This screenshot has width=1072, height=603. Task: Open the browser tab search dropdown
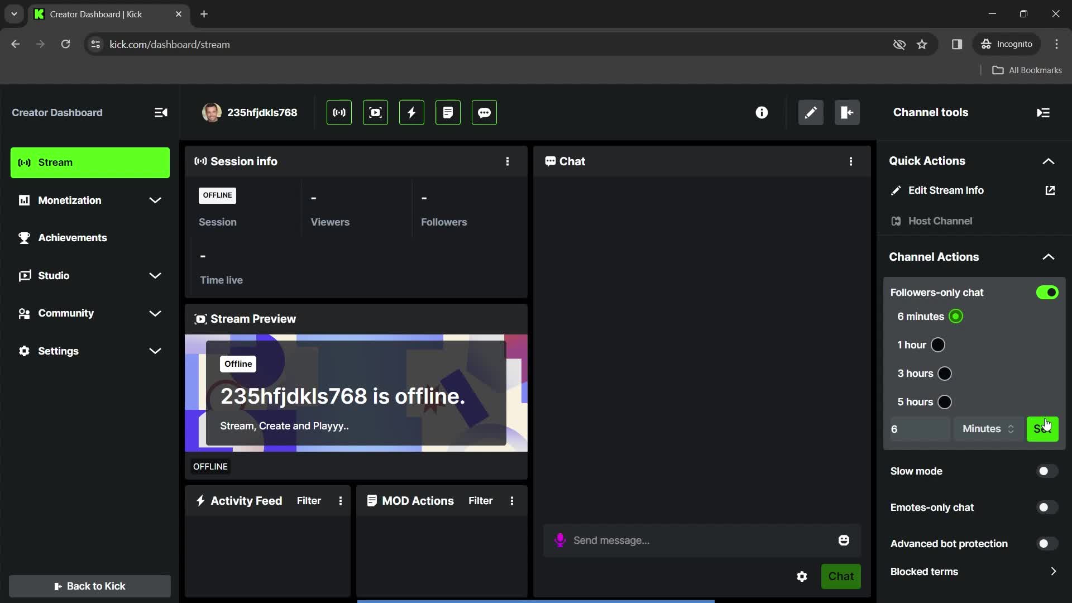click(x=14, y=14)
